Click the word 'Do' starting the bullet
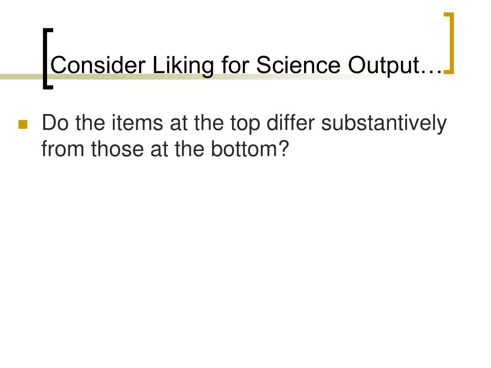Image resolution: width=491 pixels, height=368 pixels. tap(55, 123)
